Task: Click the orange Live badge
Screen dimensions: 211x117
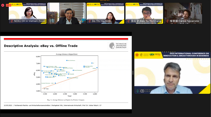Action: (x=8, y=5)
